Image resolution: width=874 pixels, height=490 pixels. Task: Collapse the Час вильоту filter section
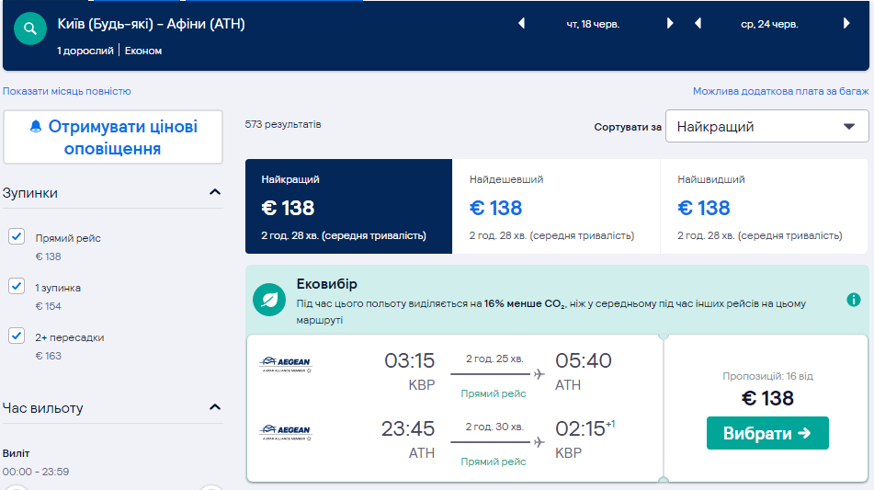pos(215,407)
